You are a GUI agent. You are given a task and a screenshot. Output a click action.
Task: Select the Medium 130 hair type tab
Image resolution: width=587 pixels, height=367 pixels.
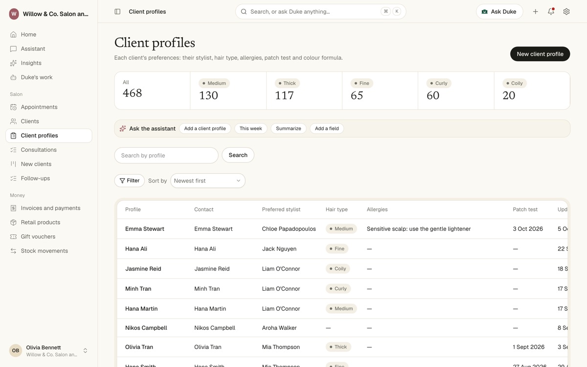tap(228, 91)
